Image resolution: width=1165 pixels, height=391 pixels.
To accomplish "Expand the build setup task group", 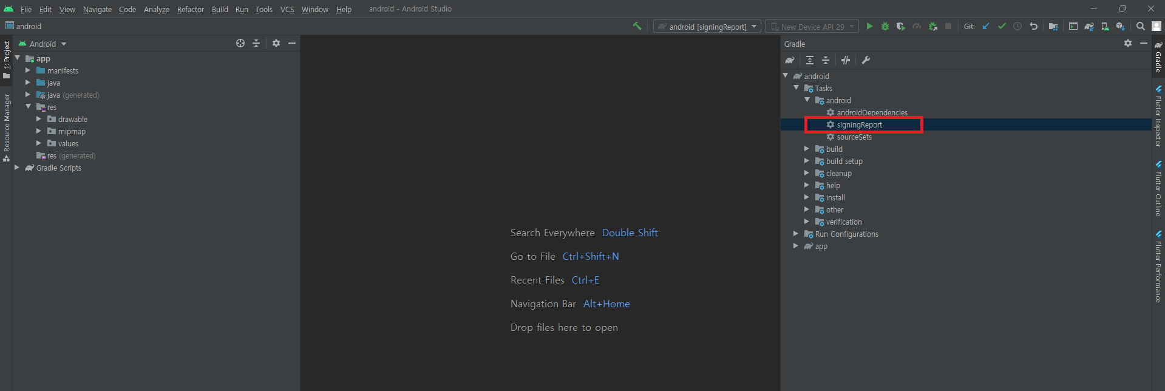I will pyautogui.click(x=807, y=161).
